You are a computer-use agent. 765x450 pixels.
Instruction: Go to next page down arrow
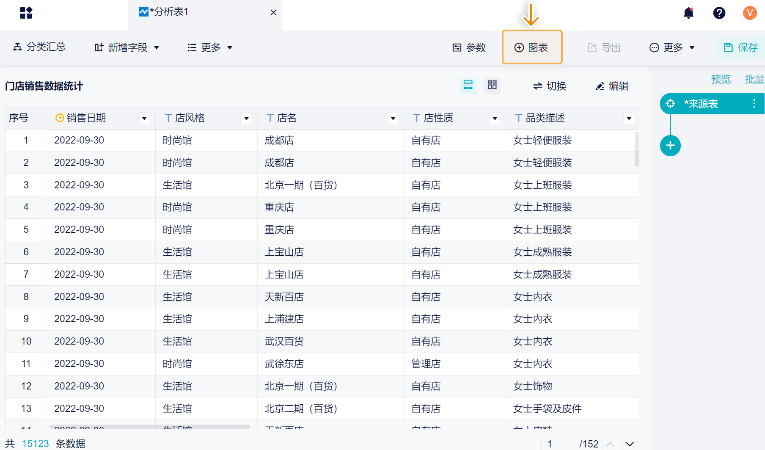pos(630,444)
